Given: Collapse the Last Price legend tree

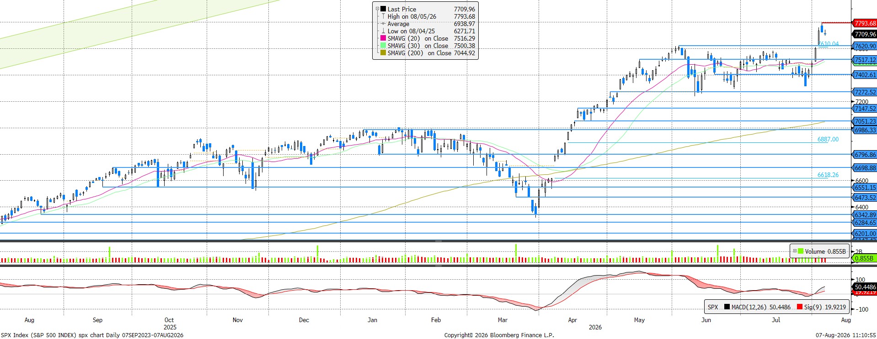Looking at the screenshot, I should (377, 9).
